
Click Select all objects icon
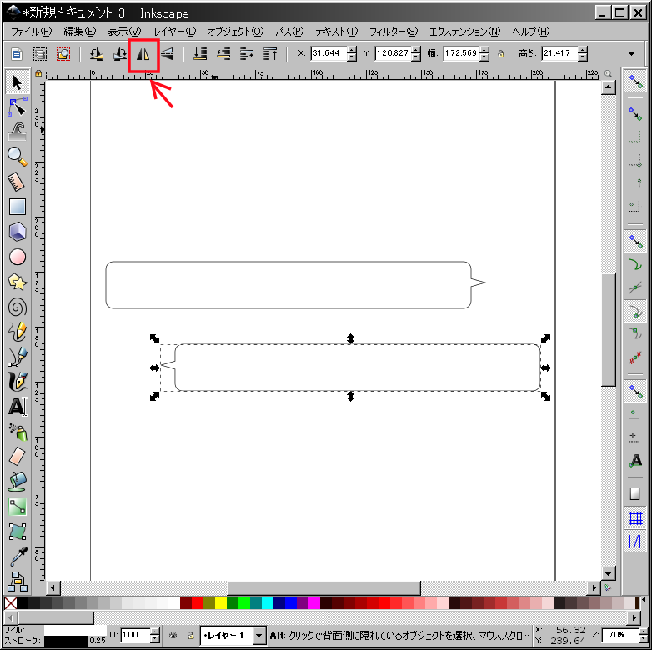(x=17, y=53)
